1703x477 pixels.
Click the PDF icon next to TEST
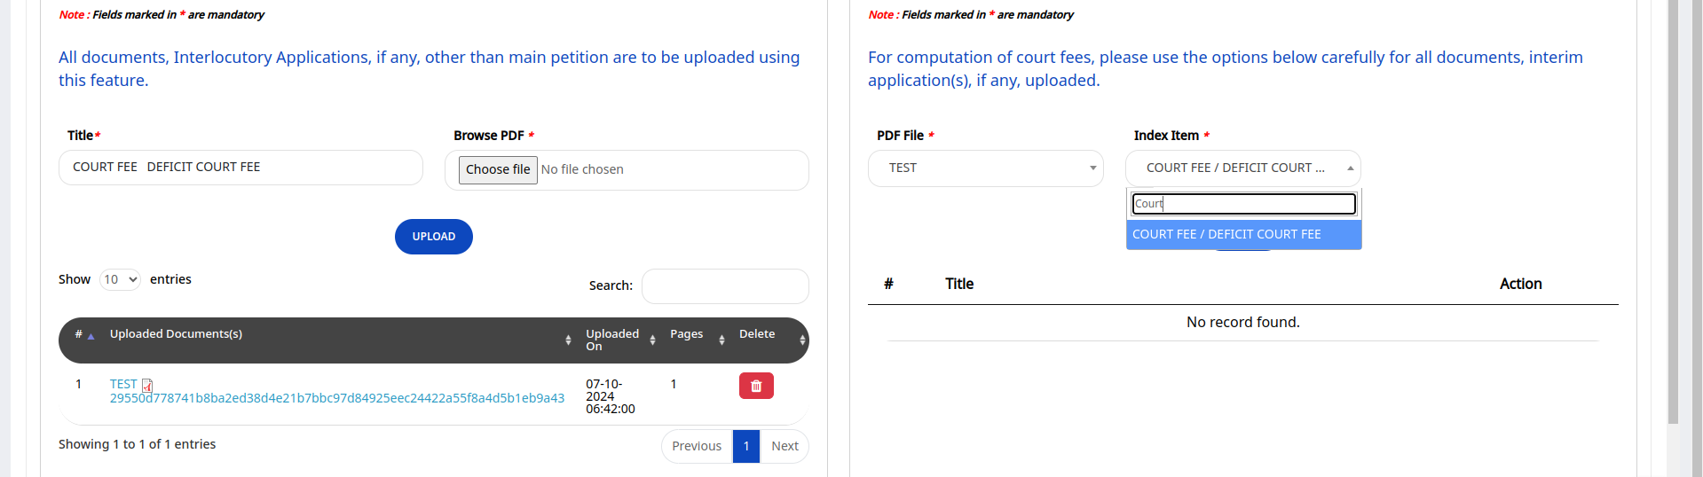coord(147,385)
